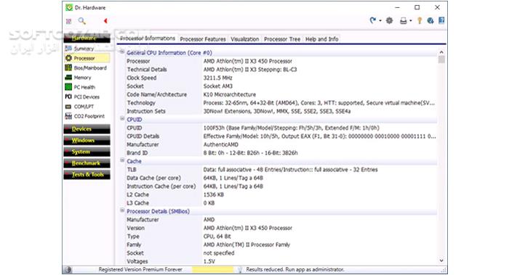Expand the Benchmark category

(87, 163)
